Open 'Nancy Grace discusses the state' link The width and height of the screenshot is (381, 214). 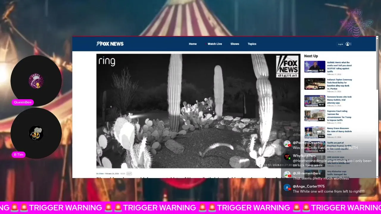click(x=339, y=131)
